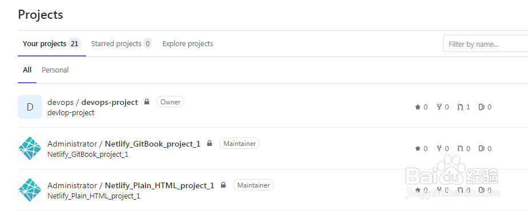This screenshot has height=211, width=528.
Task: Click the forks icon for devops-project
Action: pyautogui.click(x=439, y=107)
